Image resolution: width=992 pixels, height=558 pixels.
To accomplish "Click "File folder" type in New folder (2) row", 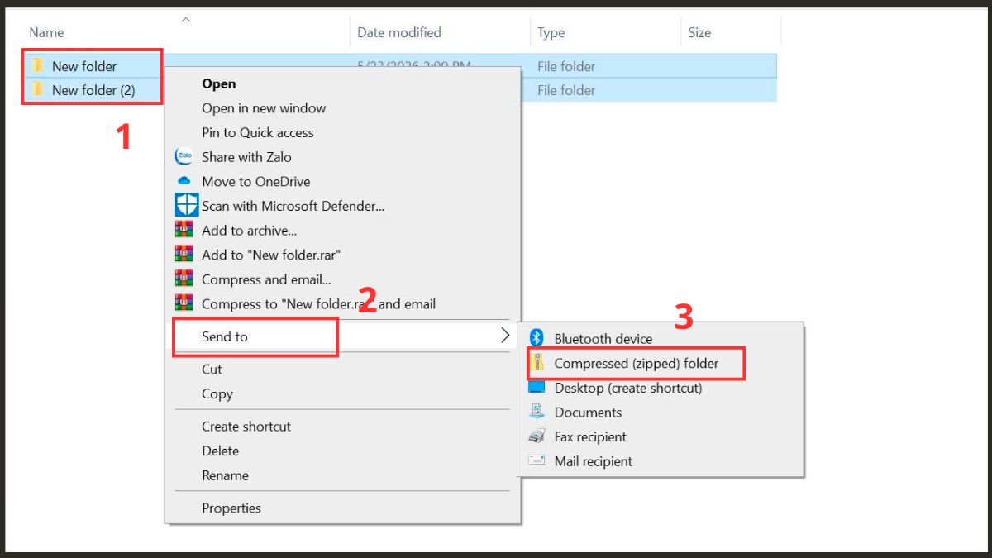I will (566, 90).
